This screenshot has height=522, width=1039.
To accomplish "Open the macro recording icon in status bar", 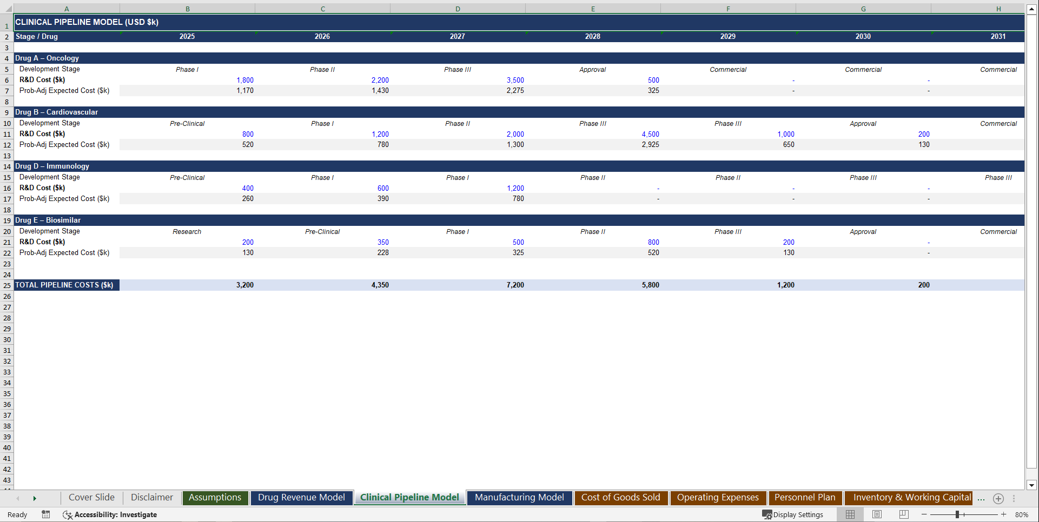I will tap(45, 514).
